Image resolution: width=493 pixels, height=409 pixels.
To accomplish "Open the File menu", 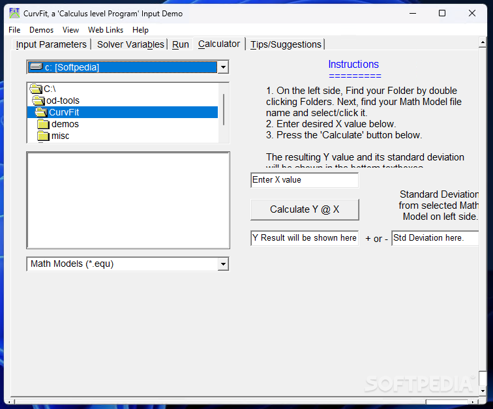I will coord(14,30).
